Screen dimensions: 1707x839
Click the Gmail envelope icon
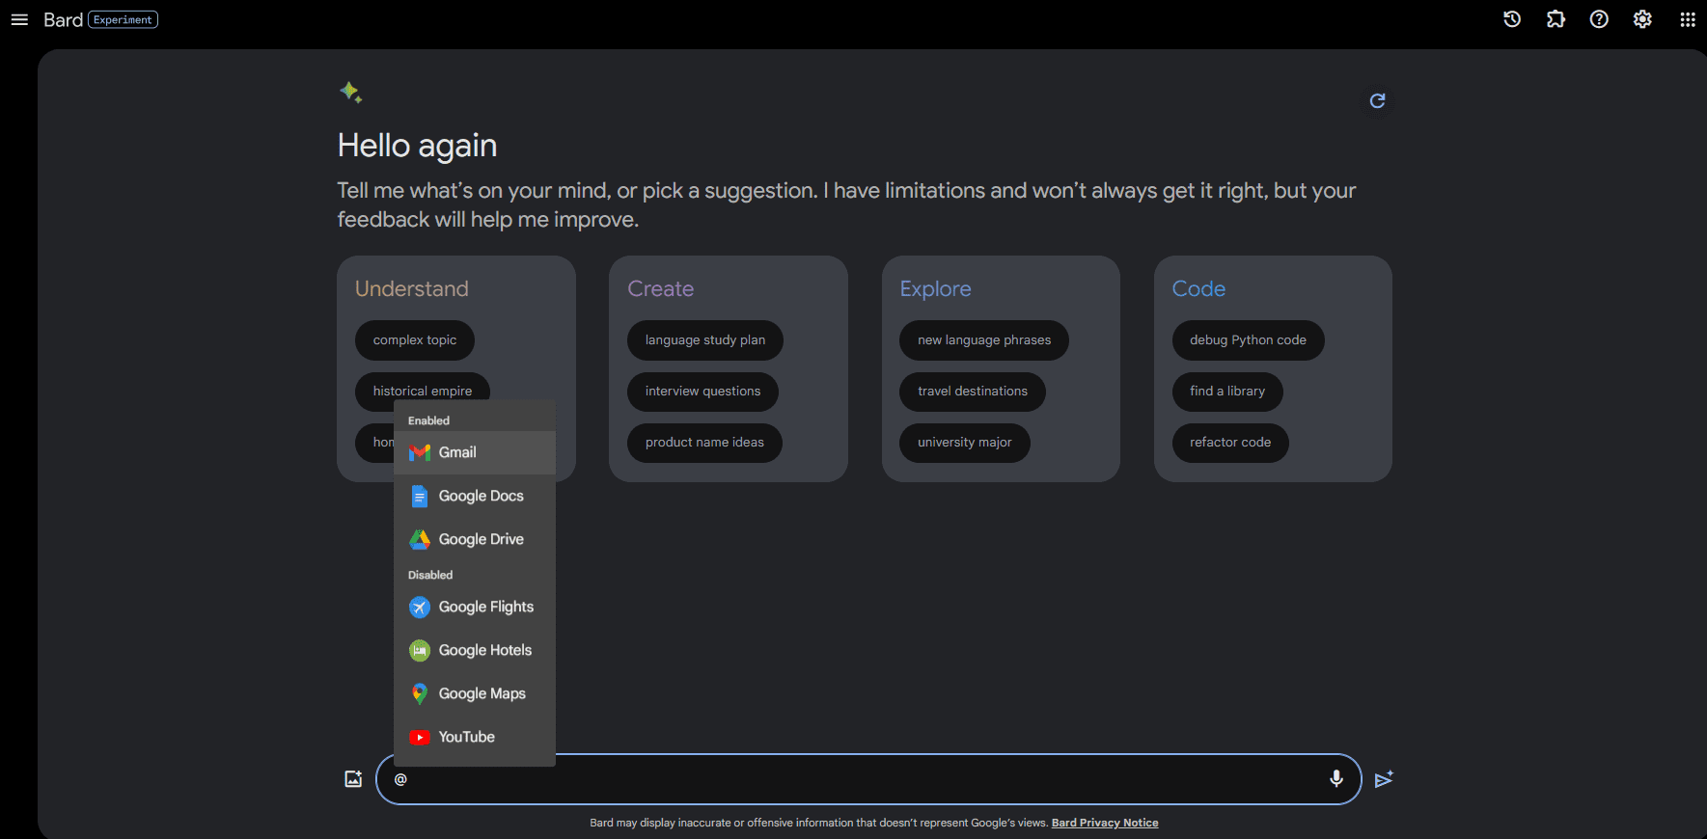pyautogui.click(x=420, y=452)
